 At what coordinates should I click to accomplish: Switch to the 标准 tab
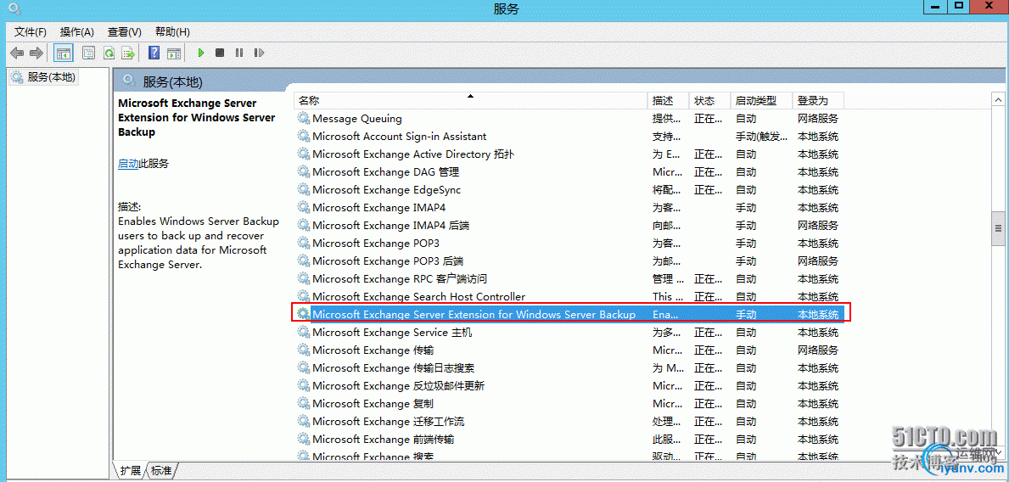[161, 470]
